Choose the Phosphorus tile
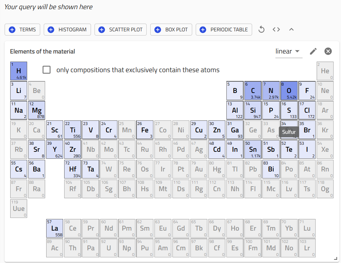The height and width of the screenshot is (263, 341). click(271, 110)
